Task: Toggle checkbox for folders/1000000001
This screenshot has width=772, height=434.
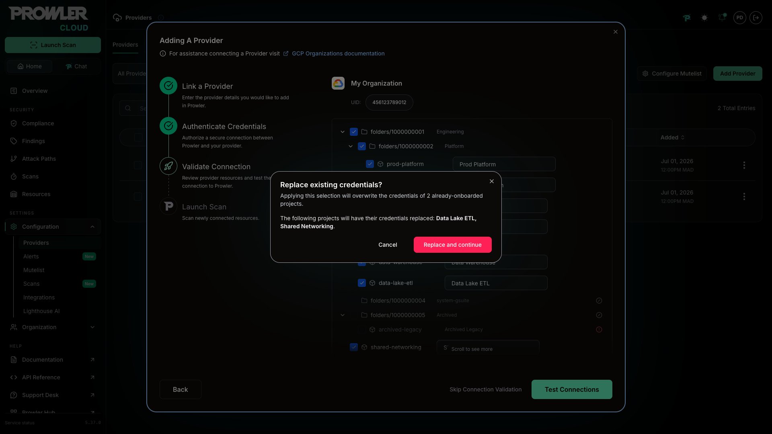Action: click(354, 132)
